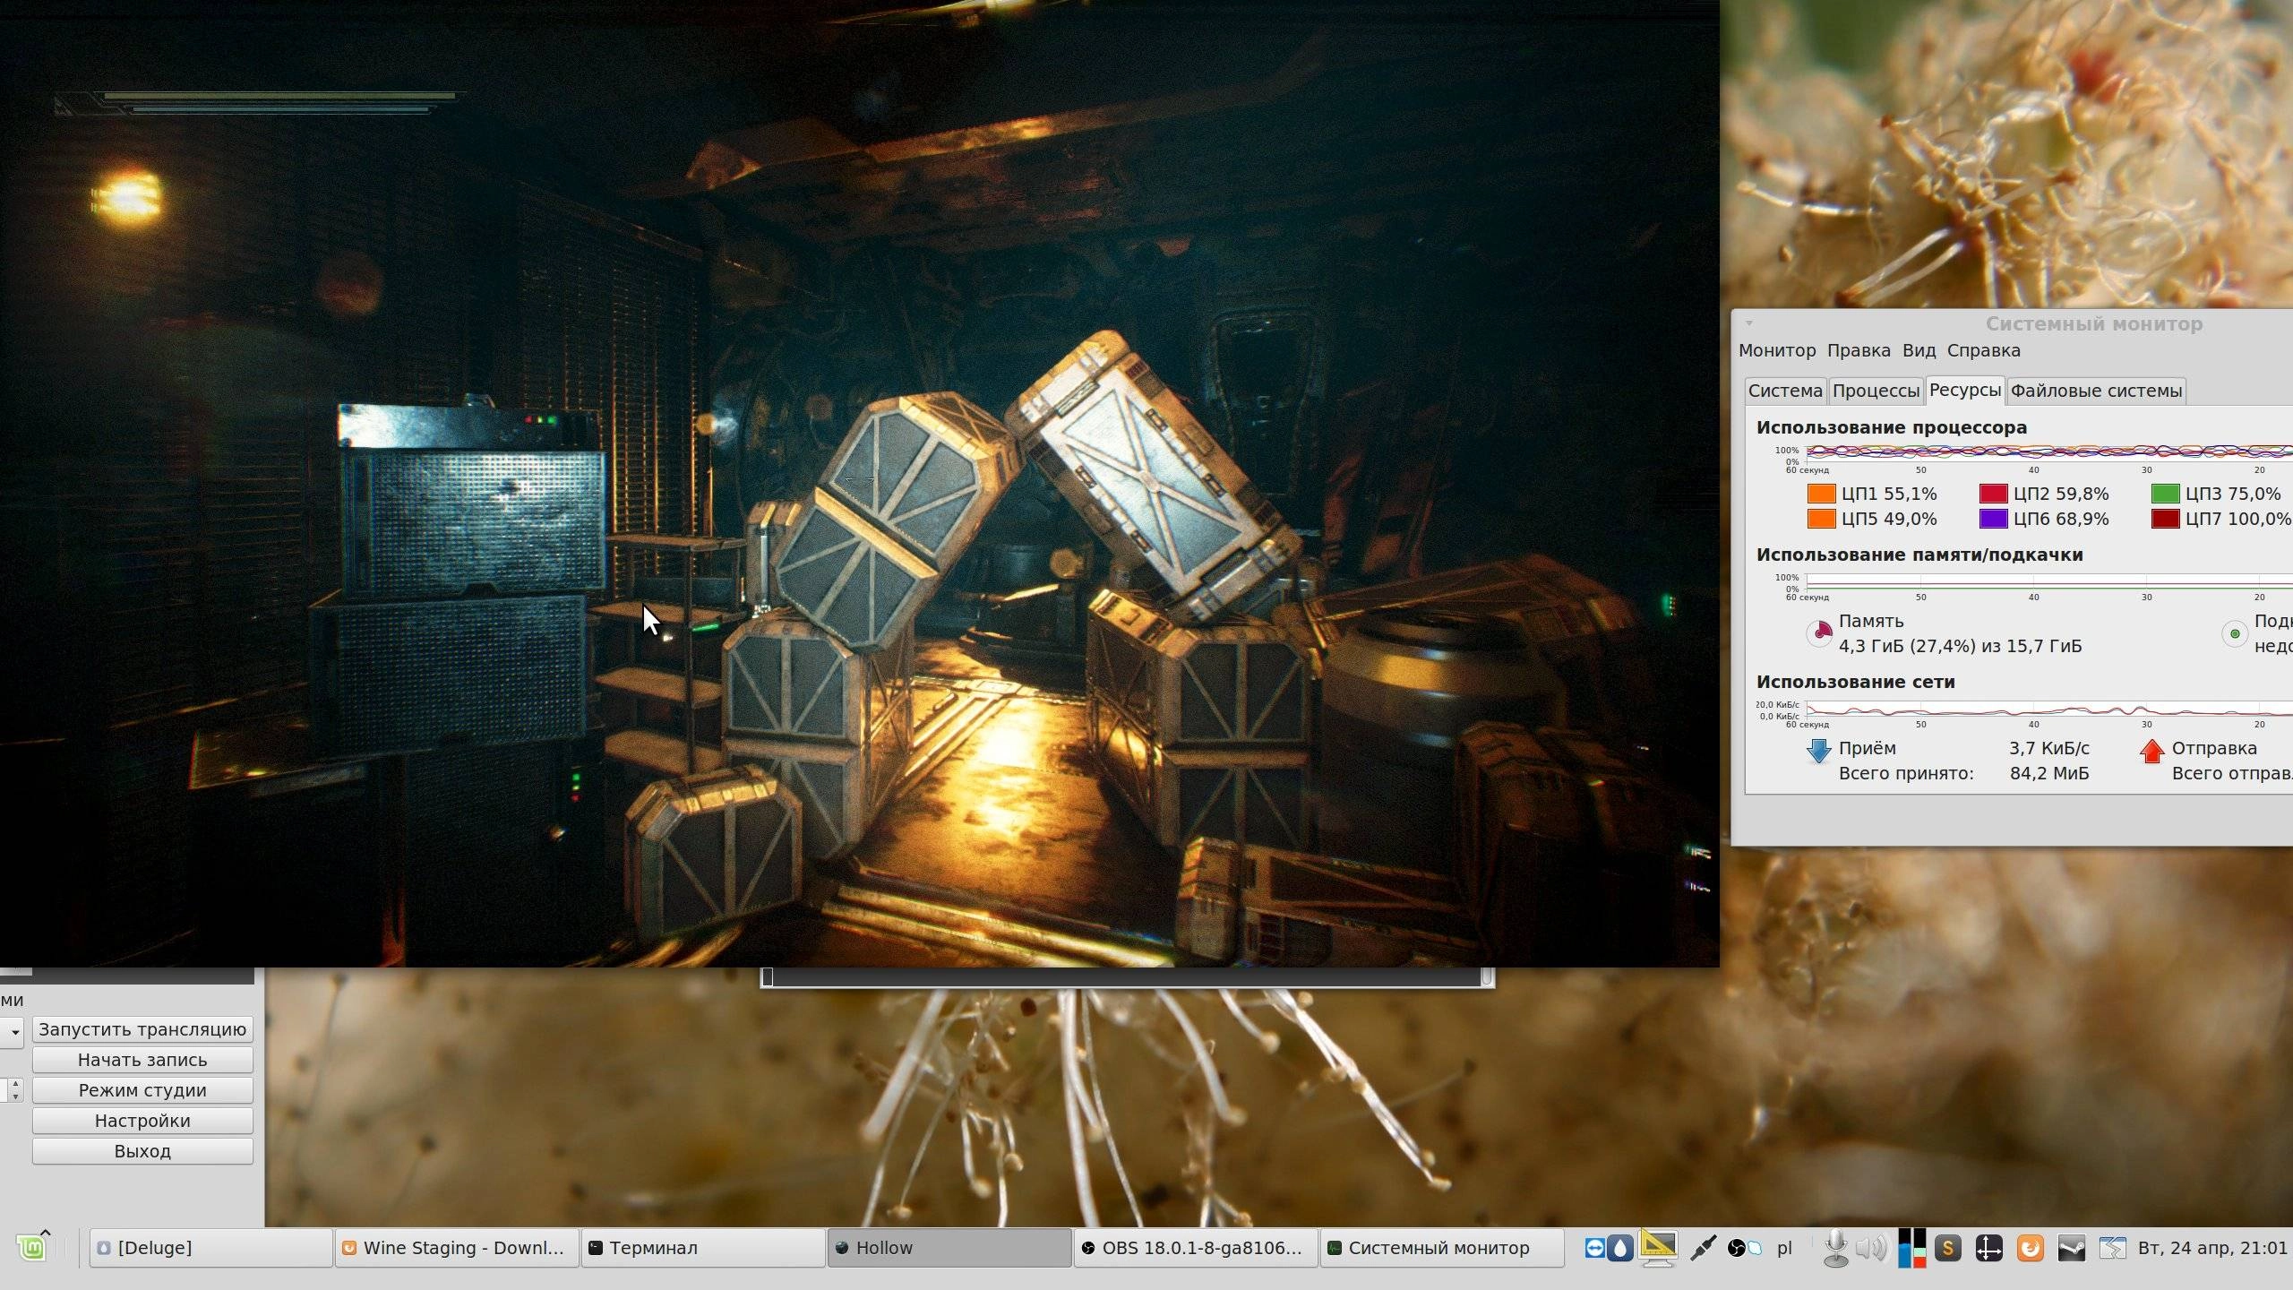Viewport: 2293px width, 1290px height.
Task: Click the network plug connection tray icon
Action: click(1703, 1248)
